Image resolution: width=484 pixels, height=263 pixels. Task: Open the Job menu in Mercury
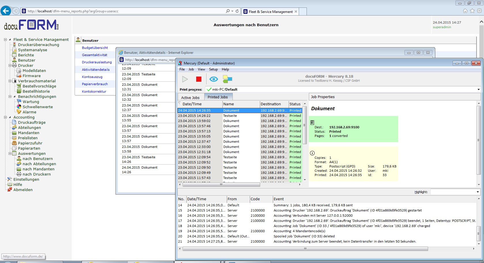click(191, 69)
